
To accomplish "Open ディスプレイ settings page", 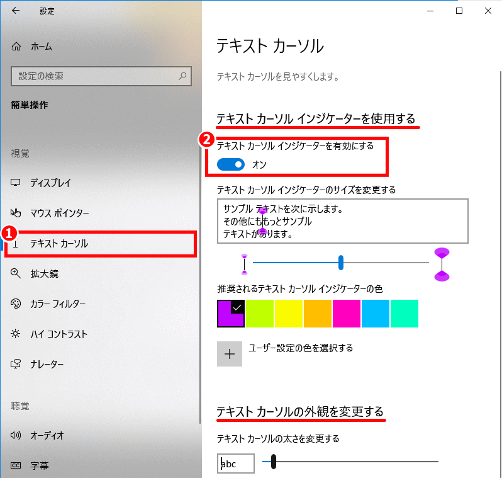I will pos(50,183).
